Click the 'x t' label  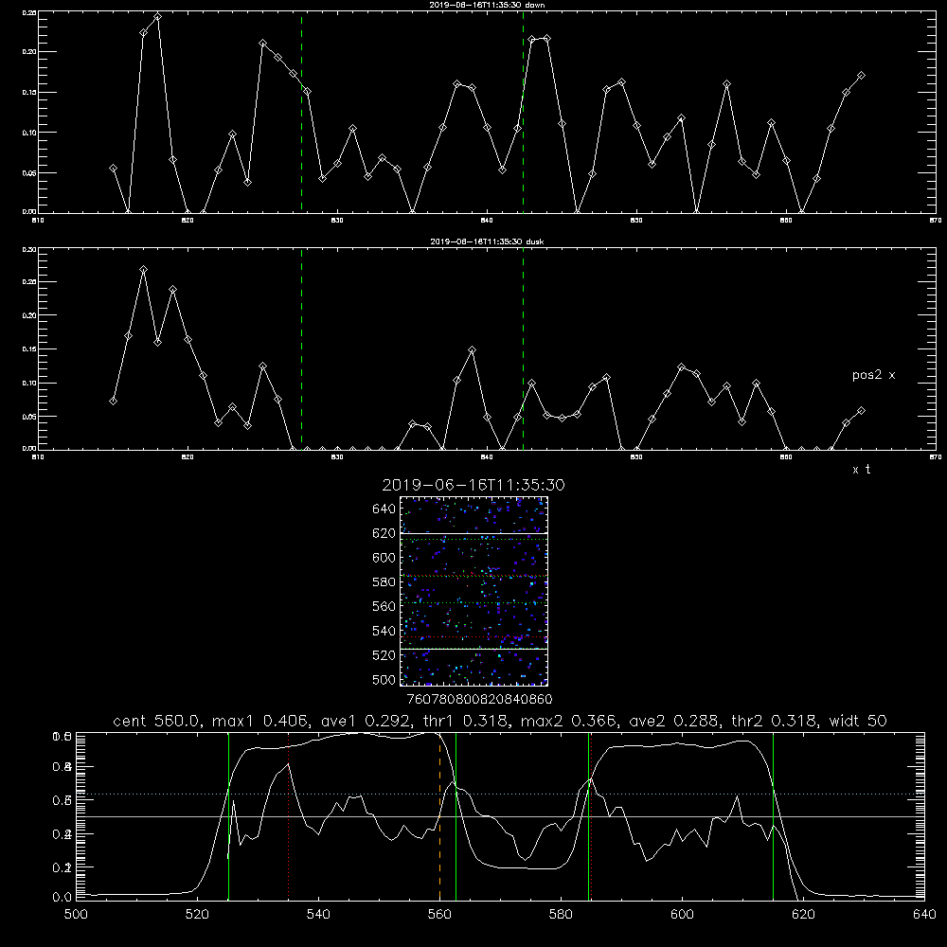(861, 470)
